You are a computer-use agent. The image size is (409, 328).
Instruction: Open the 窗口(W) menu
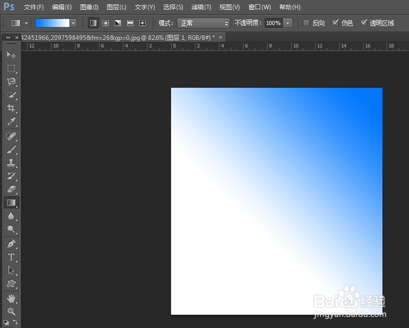(x=260, y=7)
